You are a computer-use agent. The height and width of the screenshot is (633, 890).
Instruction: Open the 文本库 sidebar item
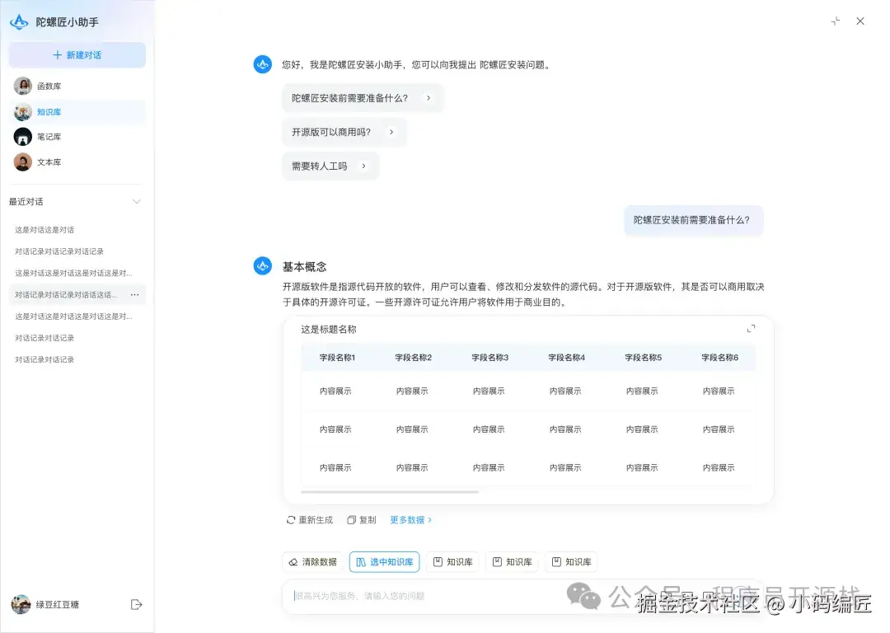click(x=48, y=162)
